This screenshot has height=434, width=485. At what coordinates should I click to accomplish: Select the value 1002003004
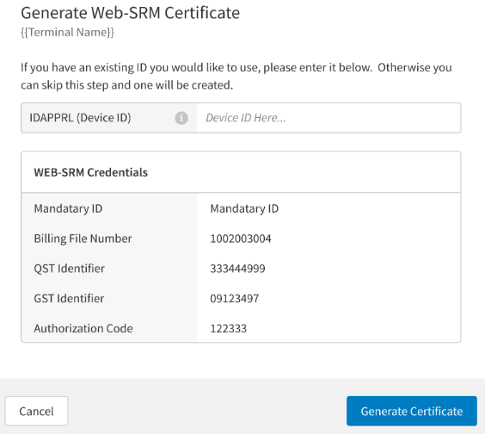241,239
